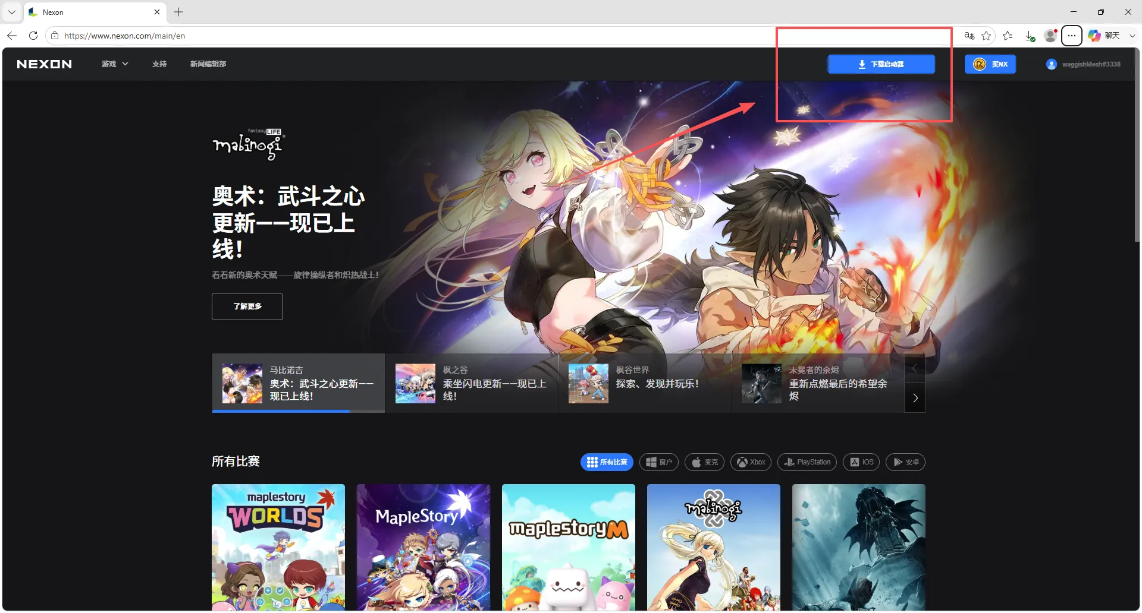This screenshot has height=613, width=1142.
Task: Select the 马比诺吉 carousel item
Action: pos(299,383)
